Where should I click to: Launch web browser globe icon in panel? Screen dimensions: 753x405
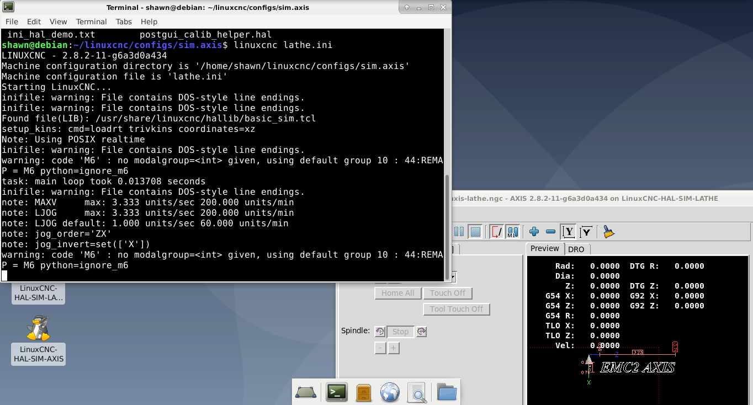390,392
